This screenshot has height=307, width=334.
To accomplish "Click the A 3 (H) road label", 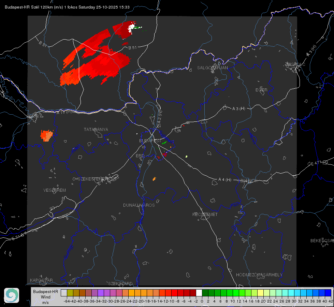I will pos(238,109).
